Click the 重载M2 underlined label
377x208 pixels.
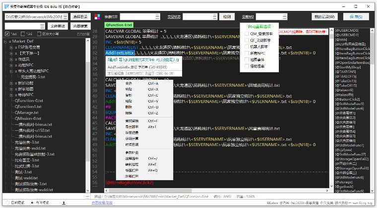coord(248,17)
